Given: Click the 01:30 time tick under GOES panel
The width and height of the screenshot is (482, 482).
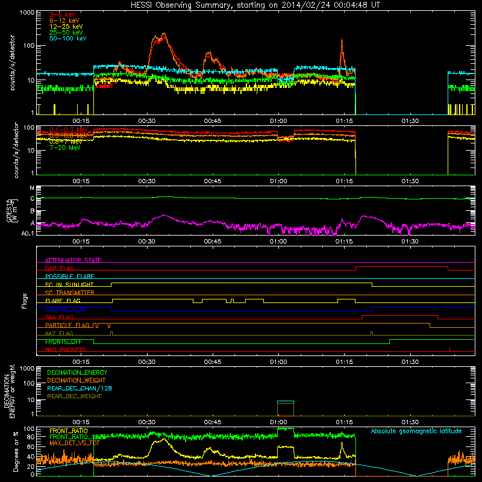Looking at the screenshot, I should 410,242.
